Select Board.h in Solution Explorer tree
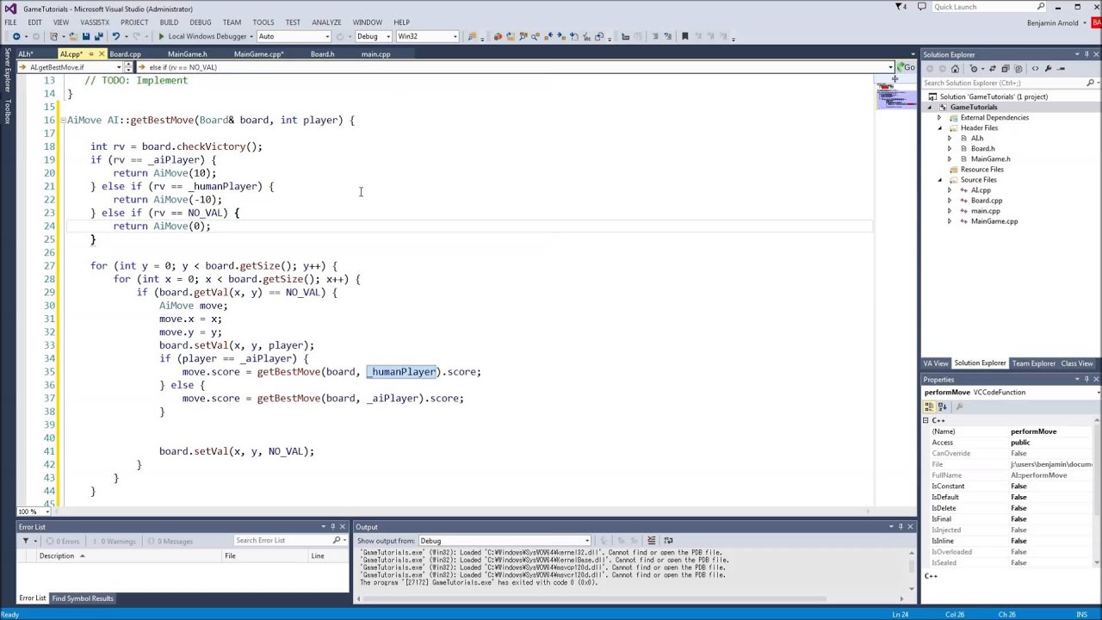 tap(982, 148)
